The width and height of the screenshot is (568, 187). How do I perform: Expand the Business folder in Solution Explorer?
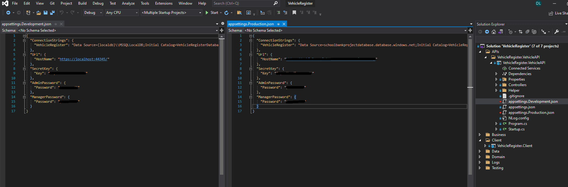pos(480,135)
